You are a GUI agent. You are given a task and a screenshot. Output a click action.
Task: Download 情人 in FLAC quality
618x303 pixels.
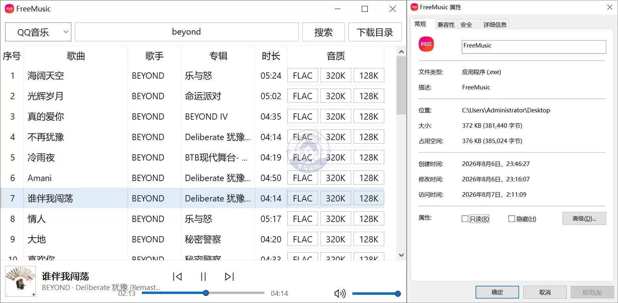tap(303, 219)
